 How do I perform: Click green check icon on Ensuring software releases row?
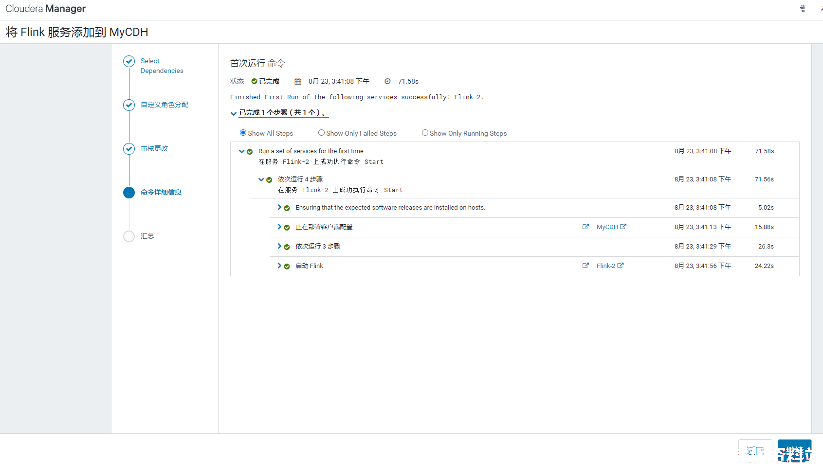pyautogui.click(x=287, y=208)
